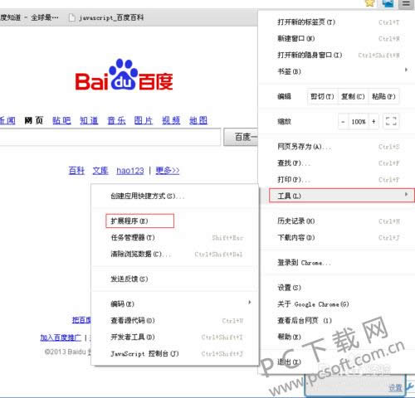Image resolution: width=415 pixels, height=398 pixels.
Task: Click the 复制 (C) copy button
Action: coord(353,96)
